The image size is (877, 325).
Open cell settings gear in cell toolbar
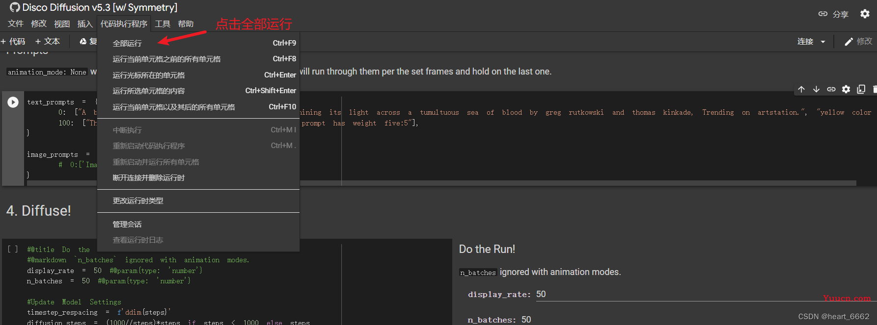[x=846, y=89]
